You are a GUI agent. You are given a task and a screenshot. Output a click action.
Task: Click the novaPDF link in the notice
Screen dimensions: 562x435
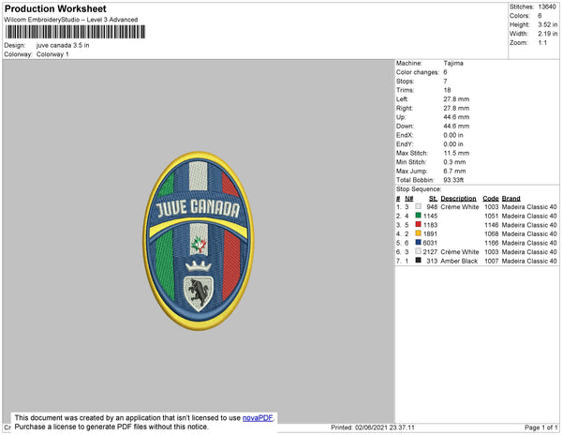pyautogui.click(x=258, y=418)
